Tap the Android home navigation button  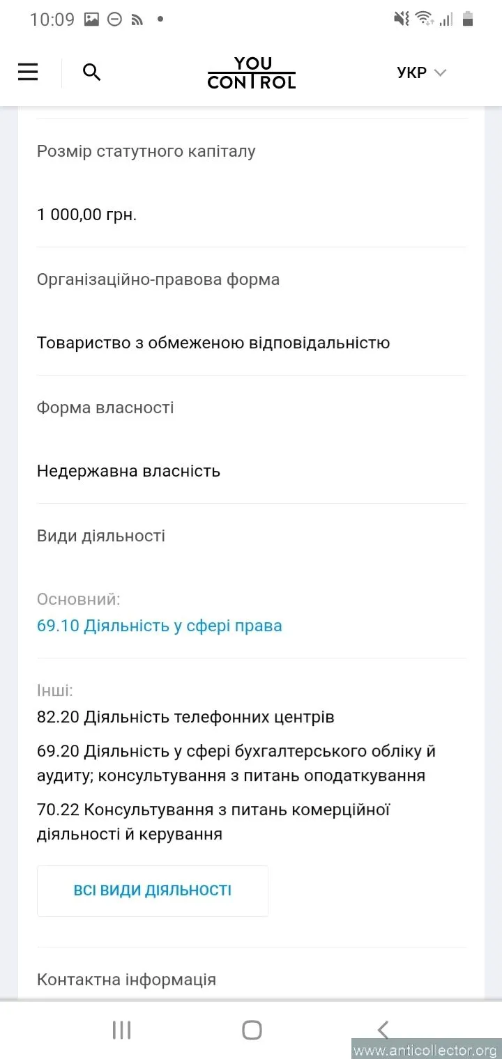pos(252,1030)
